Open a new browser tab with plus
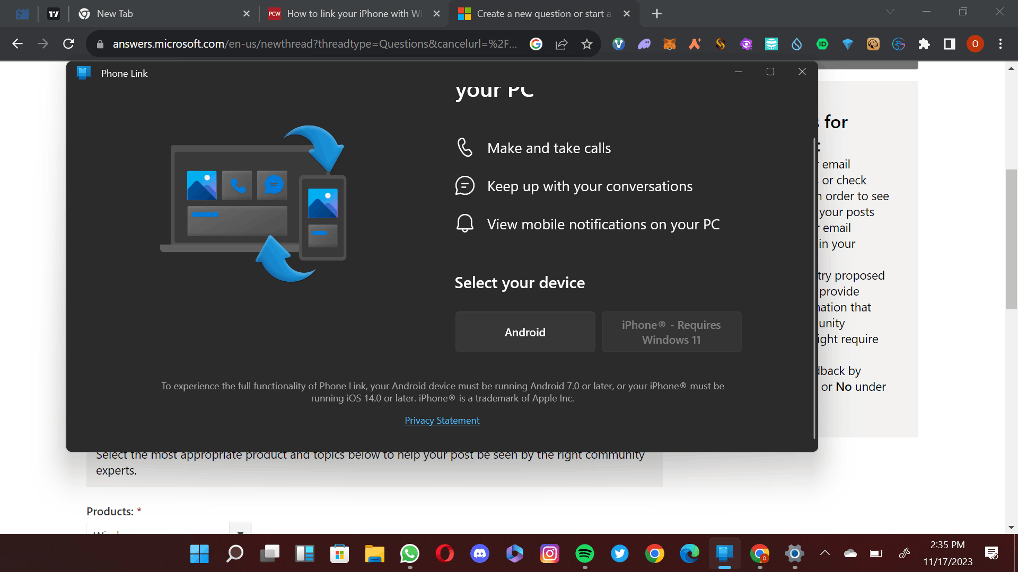The image size is (1018, 572). click(656, 14)
